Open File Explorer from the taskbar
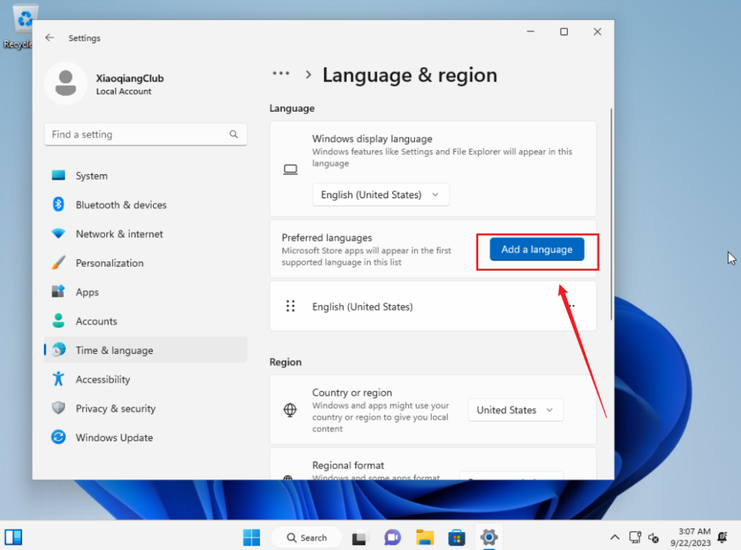This screenshot has width=741, height=550. (425, 537)
